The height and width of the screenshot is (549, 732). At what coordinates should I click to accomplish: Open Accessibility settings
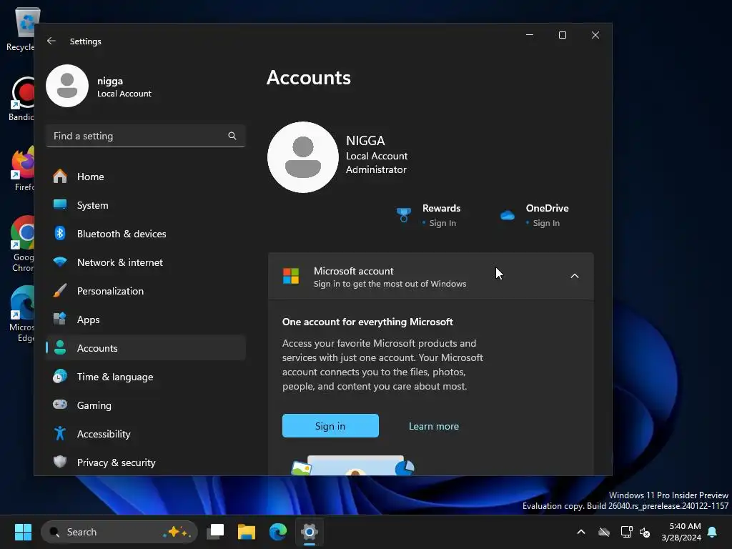(x=146, y=434)
